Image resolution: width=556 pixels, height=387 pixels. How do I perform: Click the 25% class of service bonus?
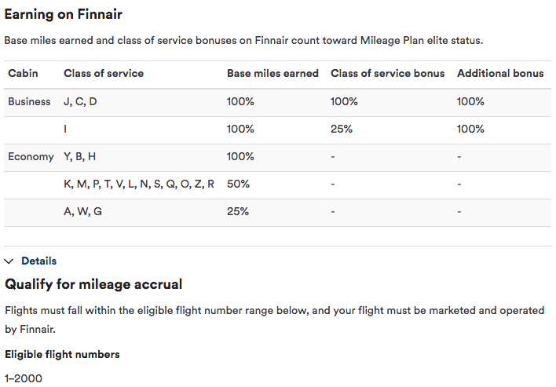342,129
